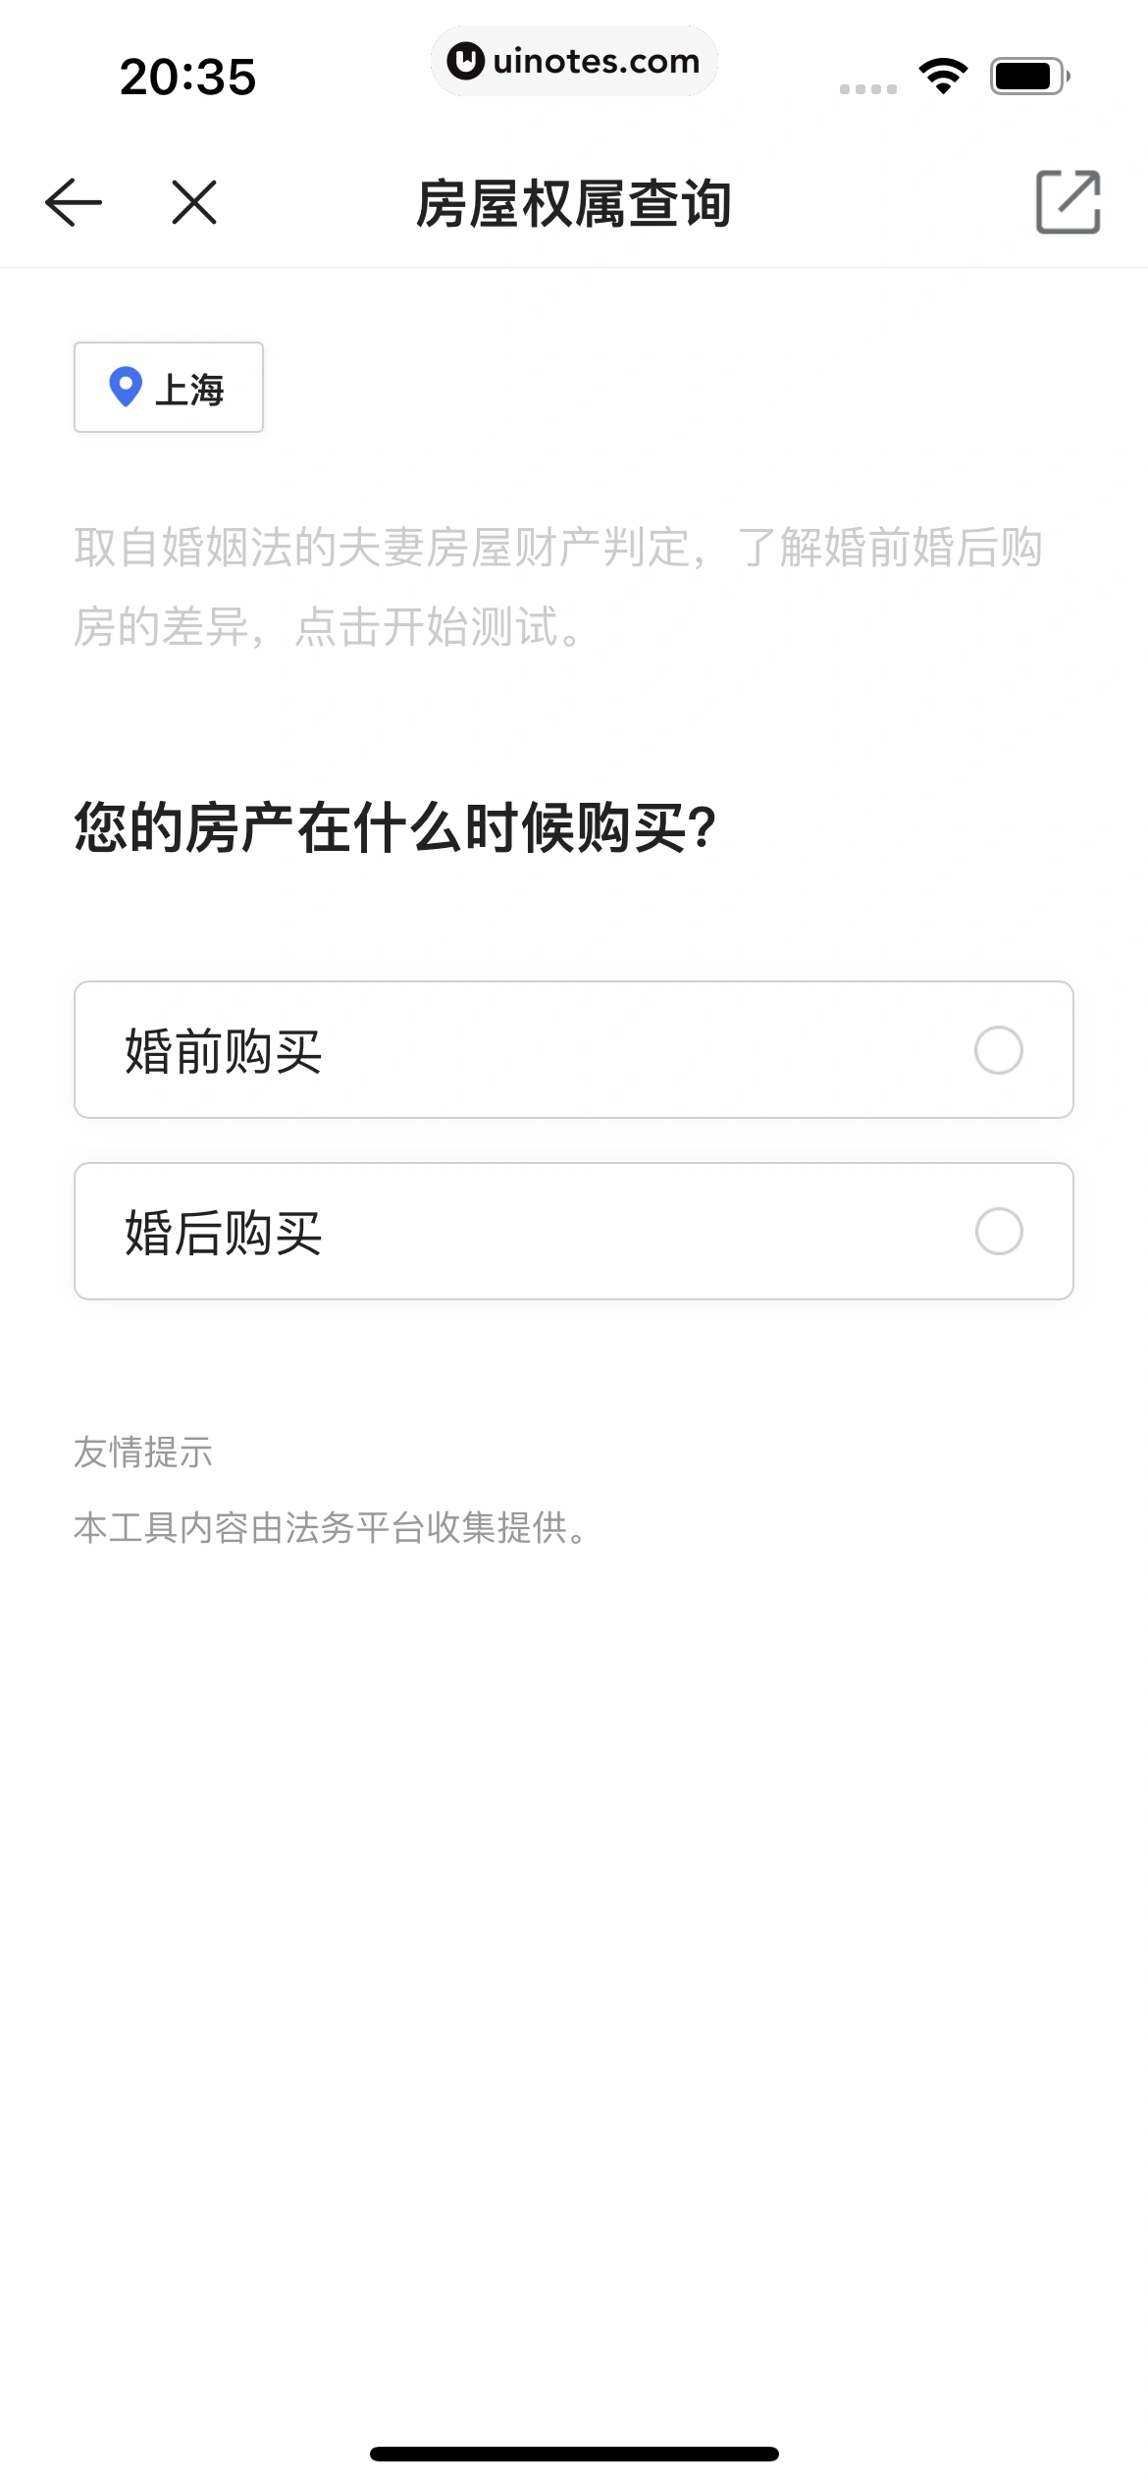Screen dimensions: 1148x2485
Task: Close the page with the X icon
Action: [194, 203]
